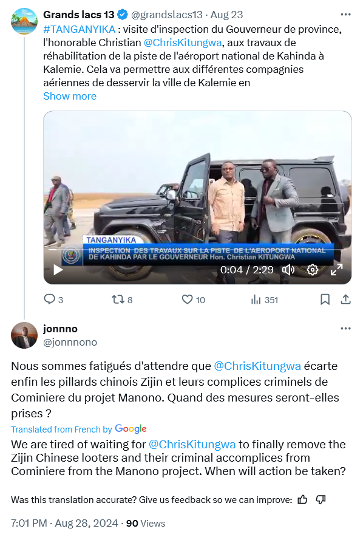Open the #TANGANYIKA hashtag

[80, 29]
